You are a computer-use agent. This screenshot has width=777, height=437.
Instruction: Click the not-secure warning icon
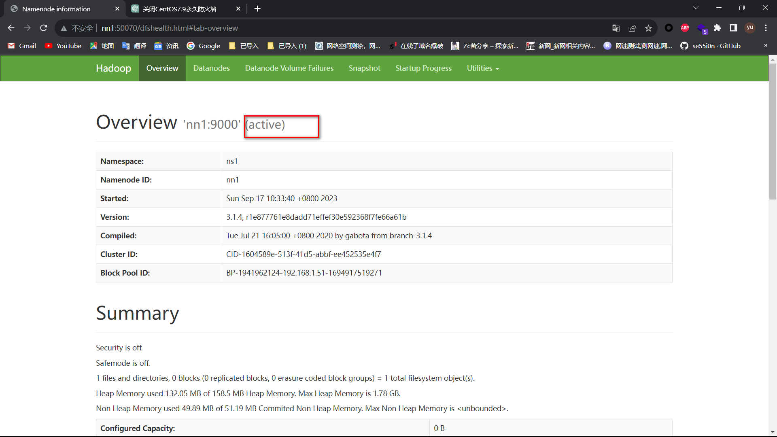point(64,28)
